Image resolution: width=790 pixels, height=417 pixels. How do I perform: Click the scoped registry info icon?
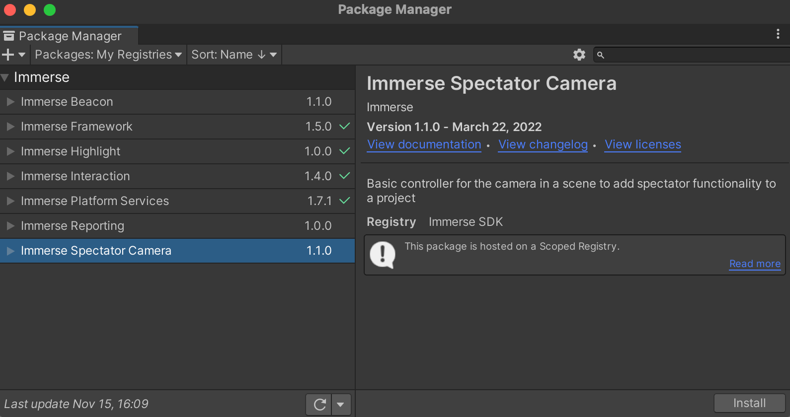coord(383,255)
